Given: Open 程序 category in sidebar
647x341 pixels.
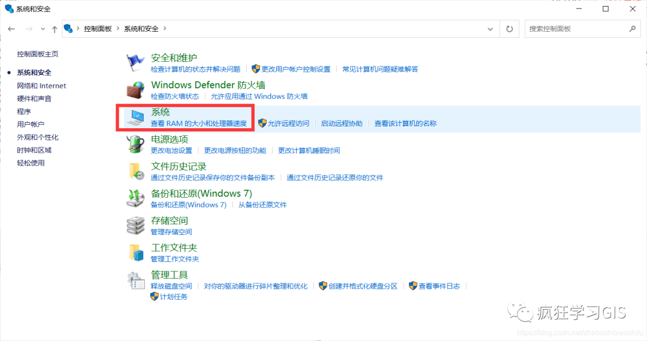Looking at the screenshot, I should point(23,111).
